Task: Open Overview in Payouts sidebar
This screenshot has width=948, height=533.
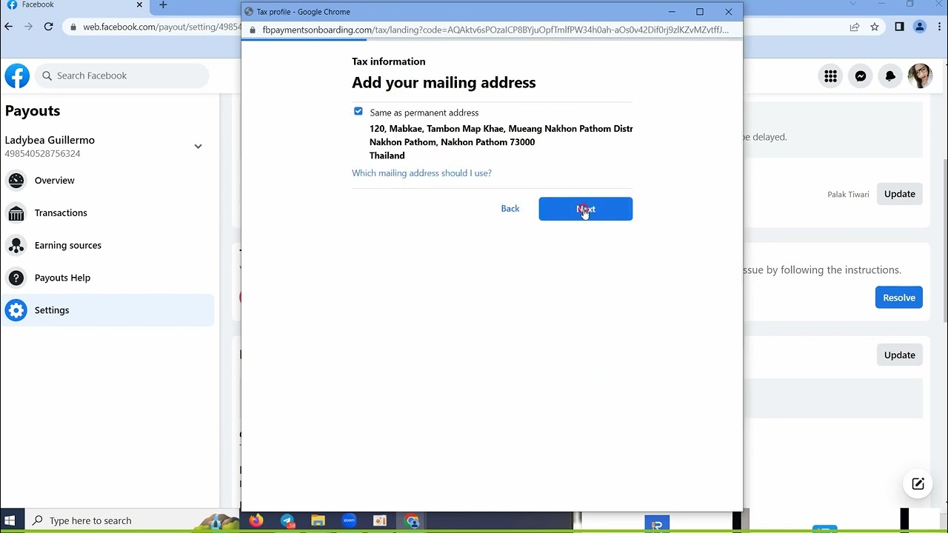Action: 107,181
